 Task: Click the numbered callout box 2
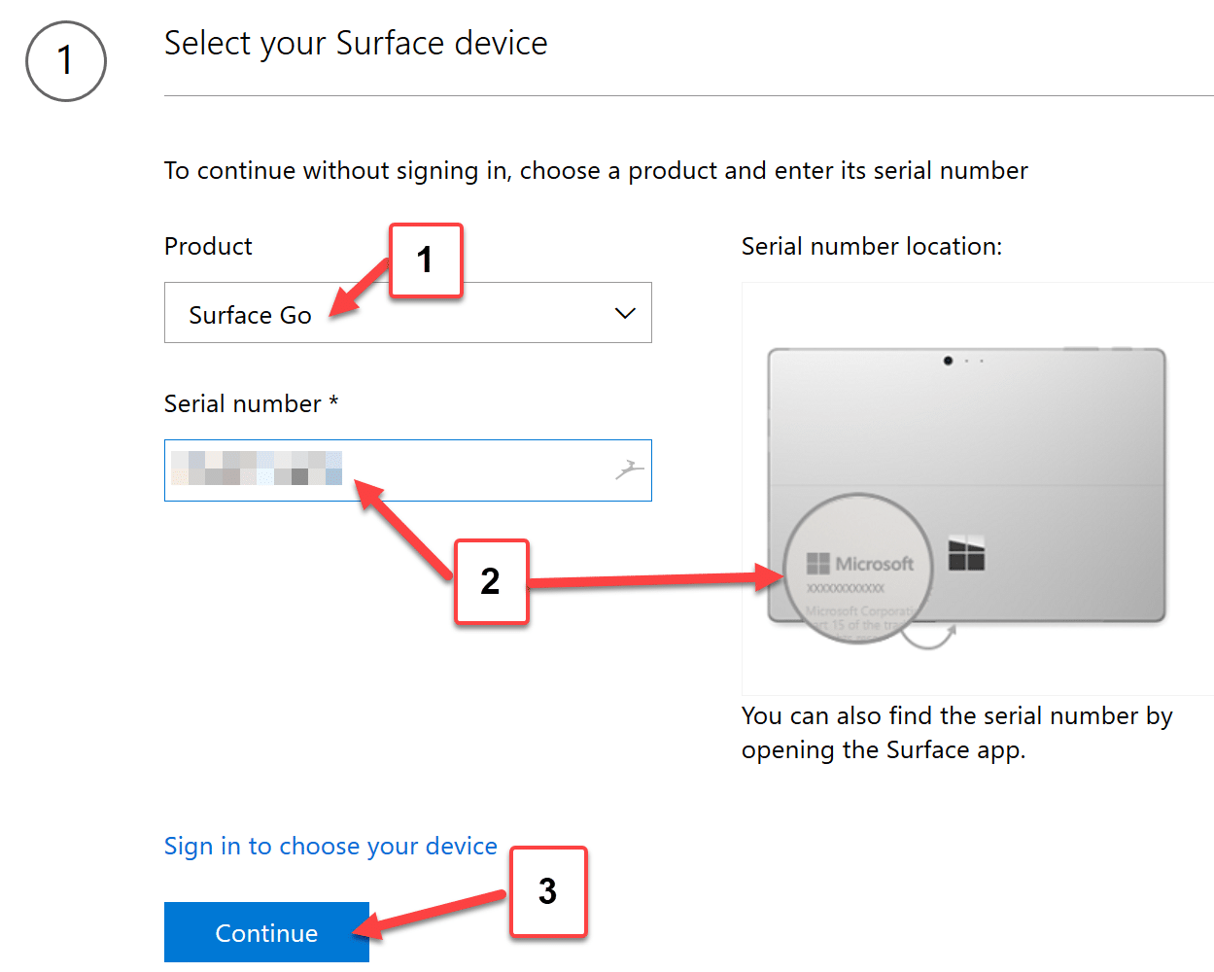(x=491, y=581)
